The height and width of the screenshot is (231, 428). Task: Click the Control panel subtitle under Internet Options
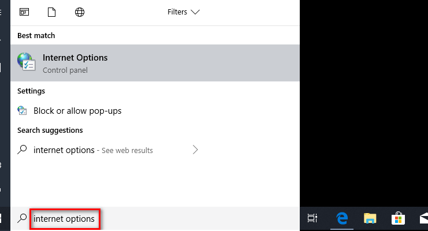(x=65, y=70)
